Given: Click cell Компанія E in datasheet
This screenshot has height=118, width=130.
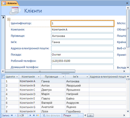Looking at the screenshot, I should coord(30,99).
